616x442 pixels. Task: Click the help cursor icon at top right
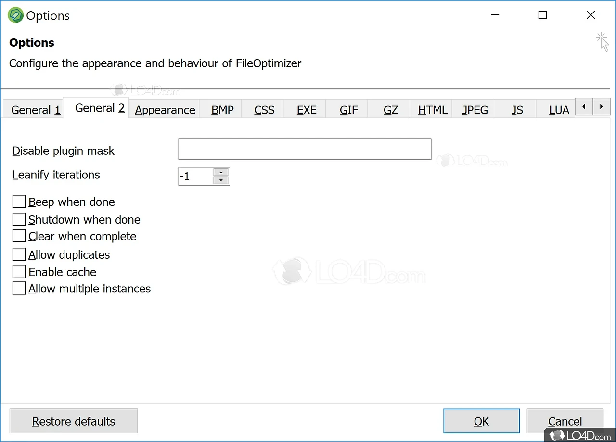(602, 42)
